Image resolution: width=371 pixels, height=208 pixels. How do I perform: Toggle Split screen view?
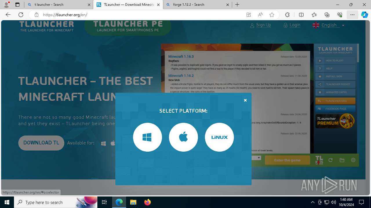coord(301,15)
